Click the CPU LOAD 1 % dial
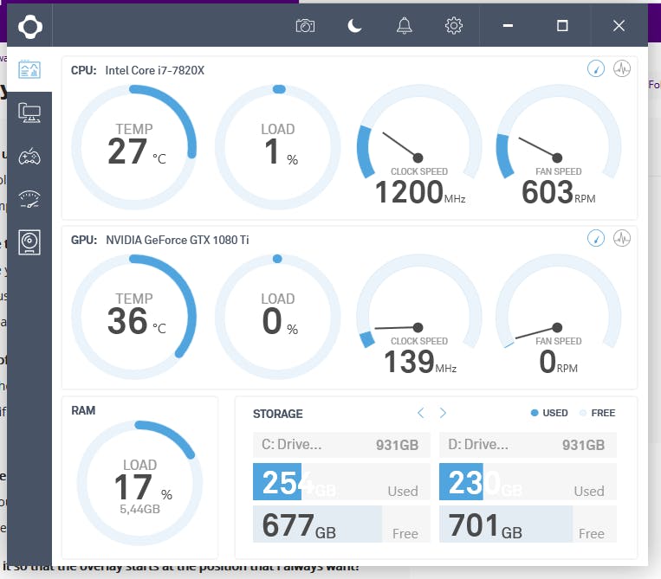The height and width of the screenshot is (579, 661). pos(278,147)
